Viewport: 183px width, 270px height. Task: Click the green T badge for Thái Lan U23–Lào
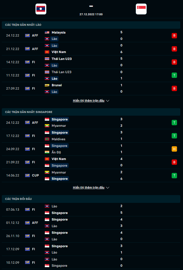pyautogui.click(x=174, y=75)
